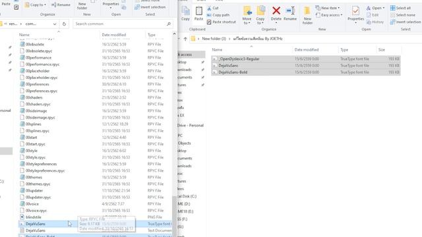Select 00start.rpyc file
Image resolution: width=422 pixels, height=237 pixels.
[95, 144]
